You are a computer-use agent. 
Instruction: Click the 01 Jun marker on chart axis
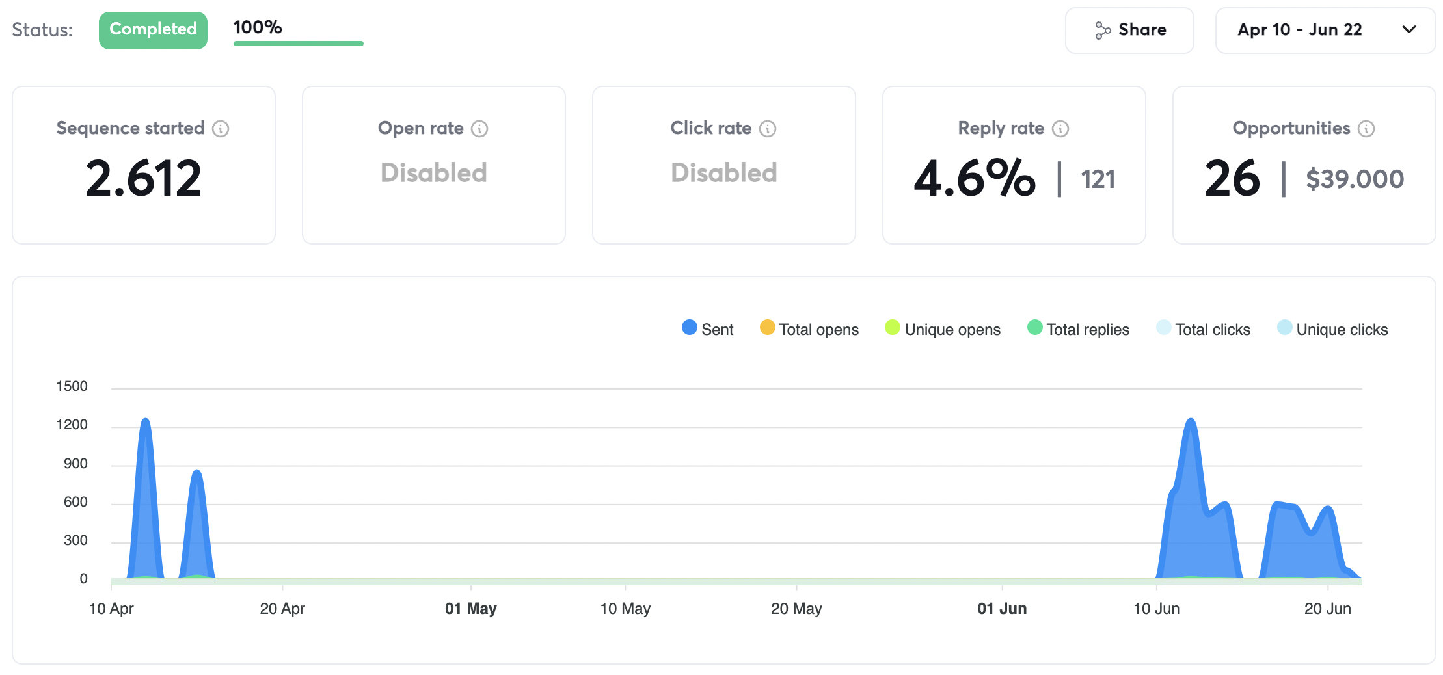point(1001,609)
